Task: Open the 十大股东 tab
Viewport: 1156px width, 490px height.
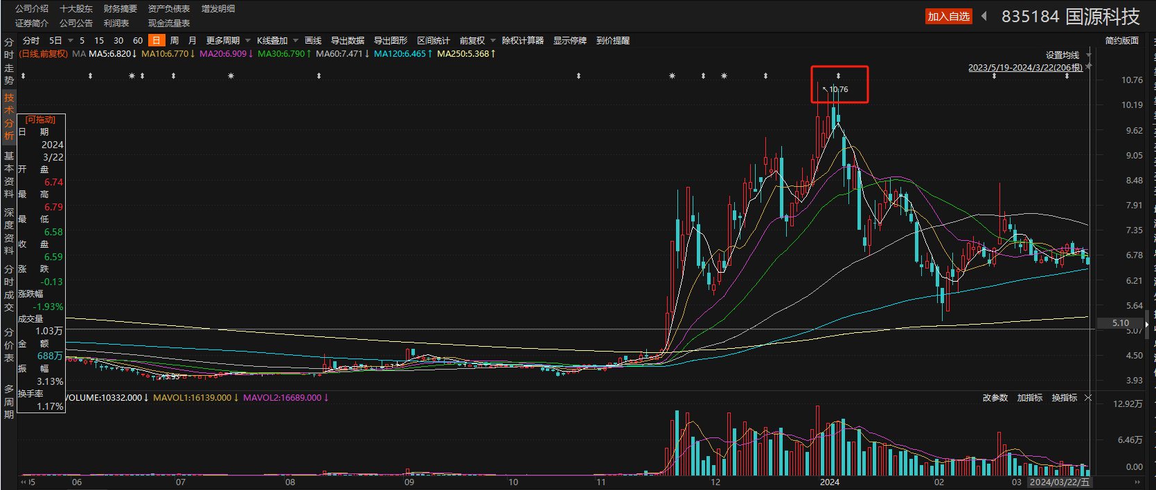Action: [x=76, y=9]
